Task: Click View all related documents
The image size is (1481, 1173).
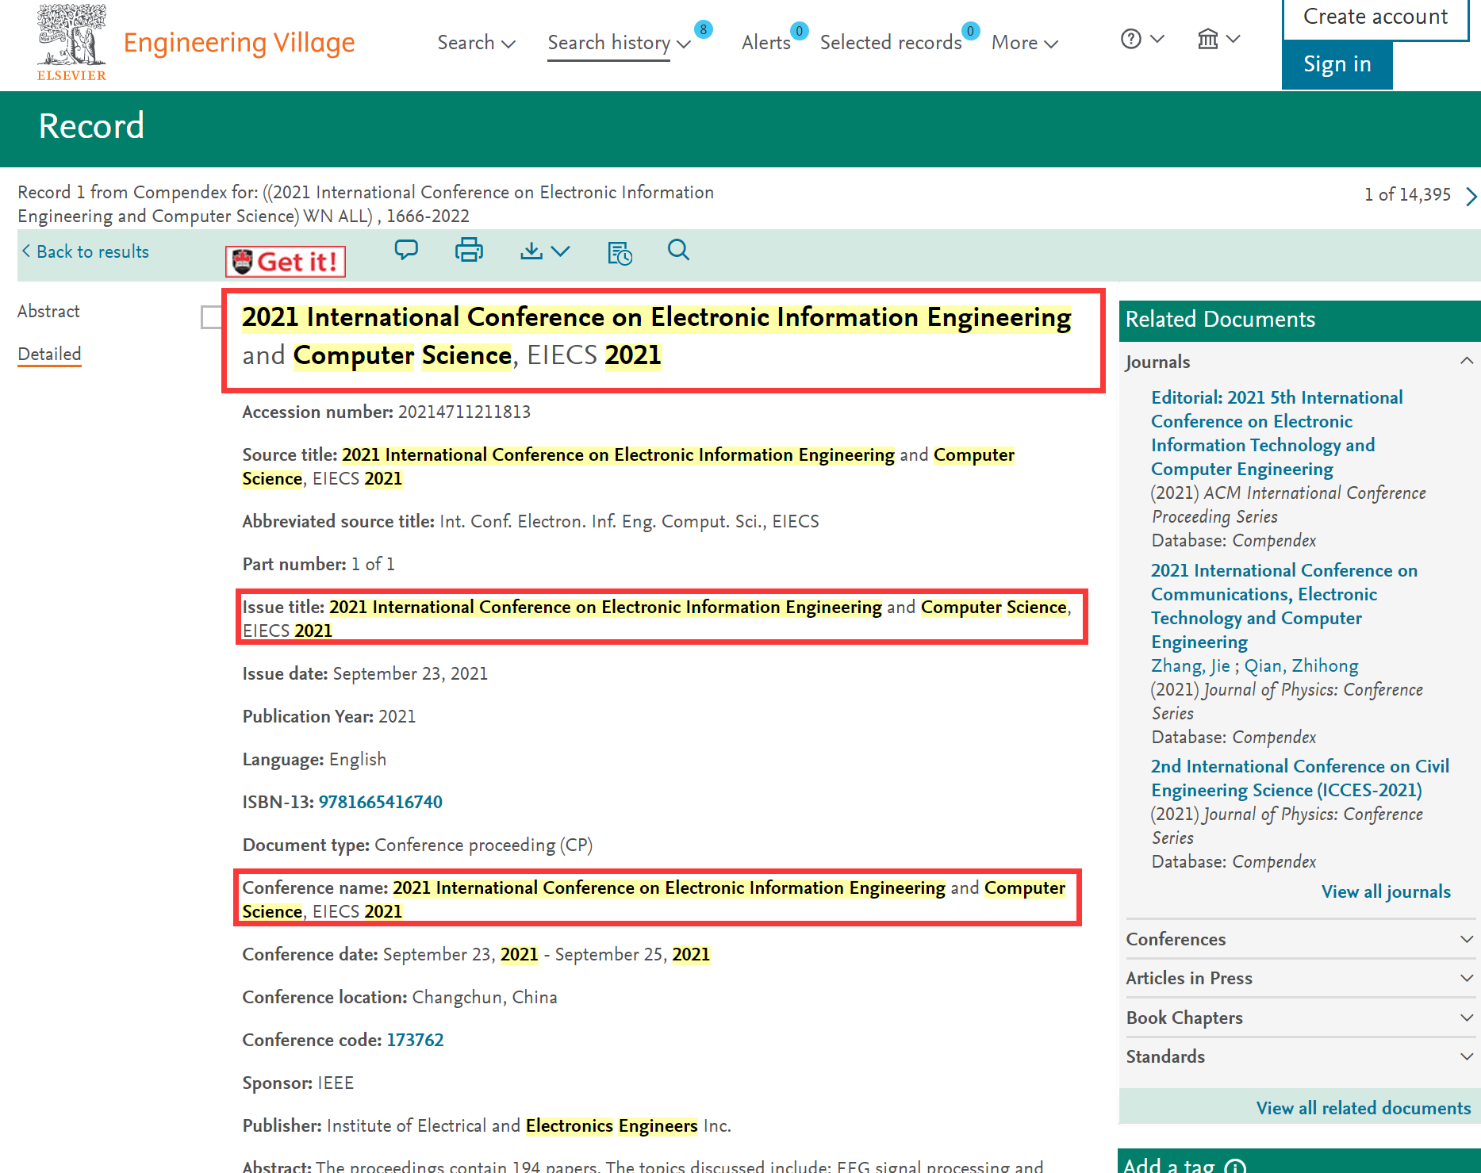Action: pos(1363,1108)
